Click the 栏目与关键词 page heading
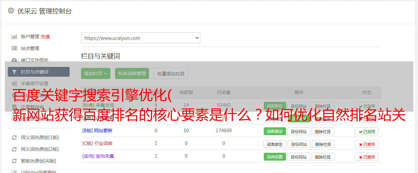418x173 pixels. coord(101,56)
